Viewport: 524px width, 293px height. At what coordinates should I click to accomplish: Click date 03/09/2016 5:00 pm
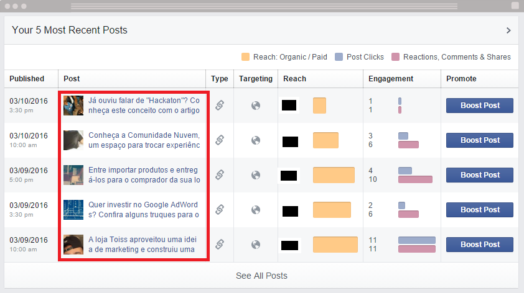29,174
